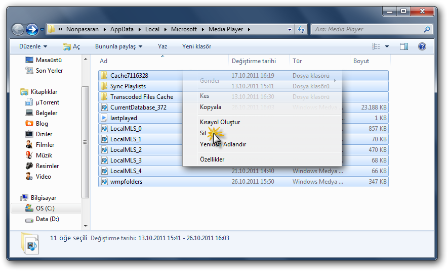Select Masaüstü in navigation pane
The image size is (448, 271).
[44, 60]
